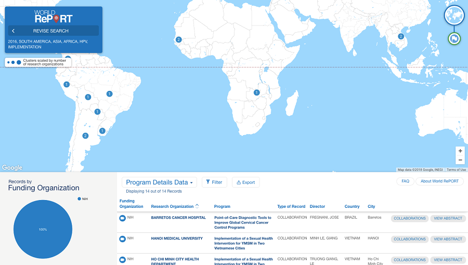The height and width of the screenshot is (265, 468).
Task: Zoom in with the map plus button
Action: tap(460, 151)
